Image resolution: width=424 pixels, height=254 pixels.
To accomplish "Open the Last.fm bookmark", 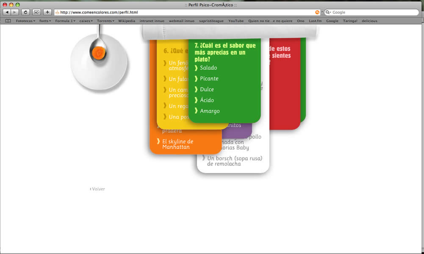I will 315,21.
